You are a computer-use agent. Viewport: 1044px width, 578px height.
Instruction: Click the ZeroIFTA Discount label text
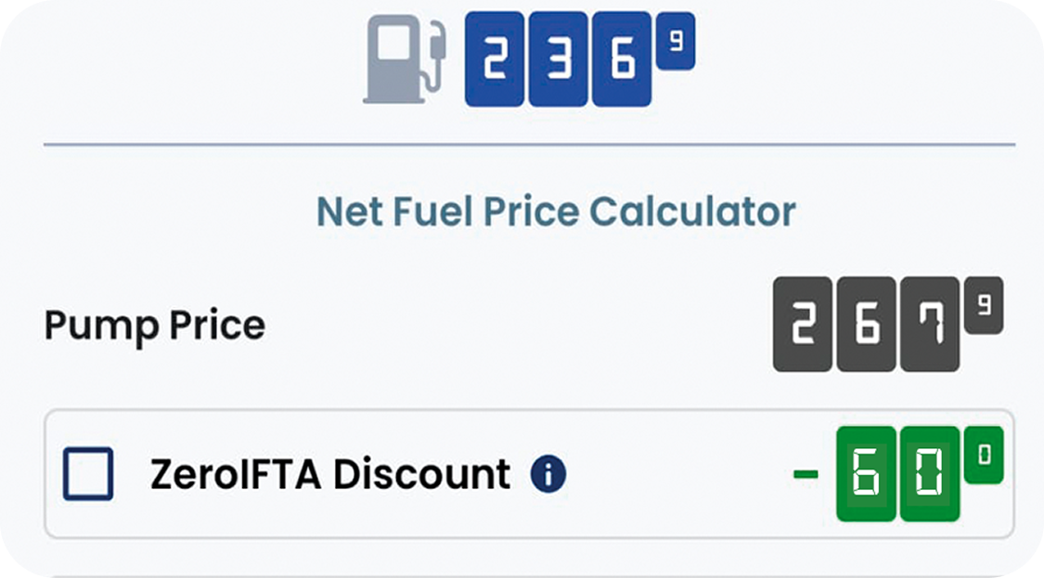(329, 474)
